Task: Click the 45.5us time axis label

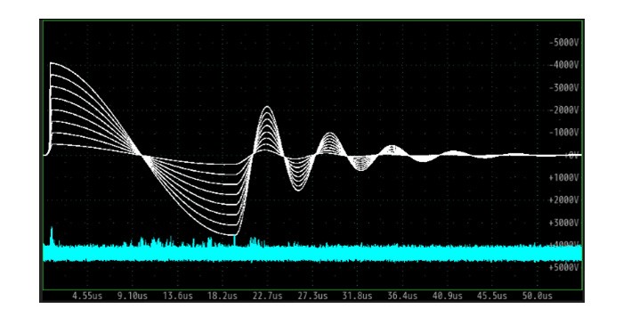Action: (492, 296)
